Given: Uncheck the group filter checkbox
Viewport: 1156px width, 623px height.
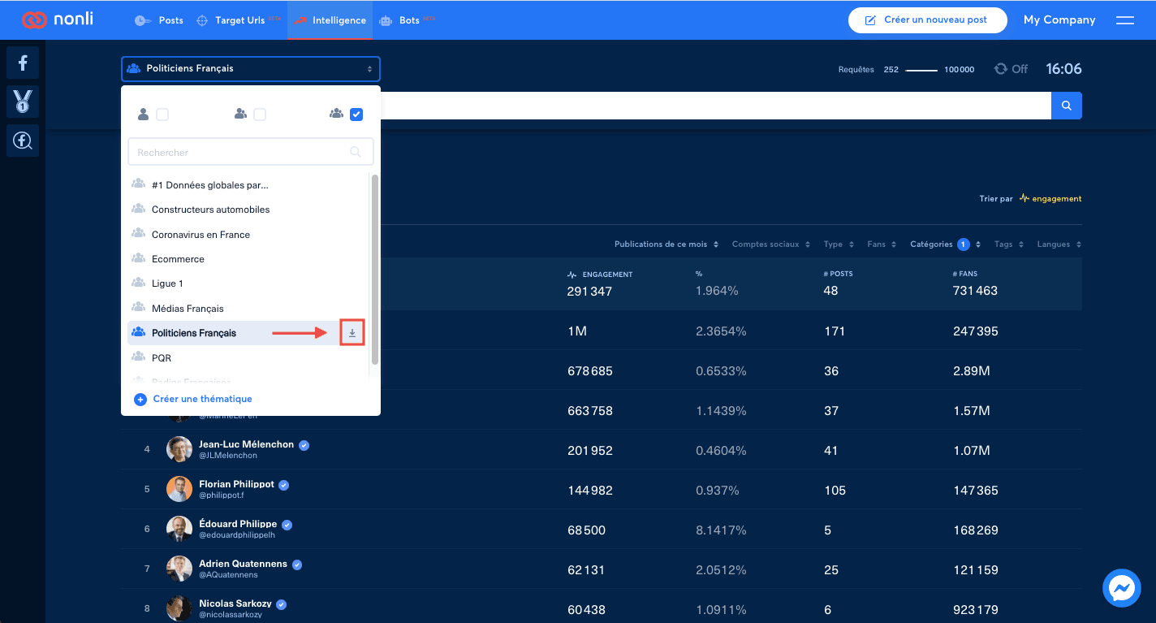Looking at the screenshot, I should [x=356, y=115].
